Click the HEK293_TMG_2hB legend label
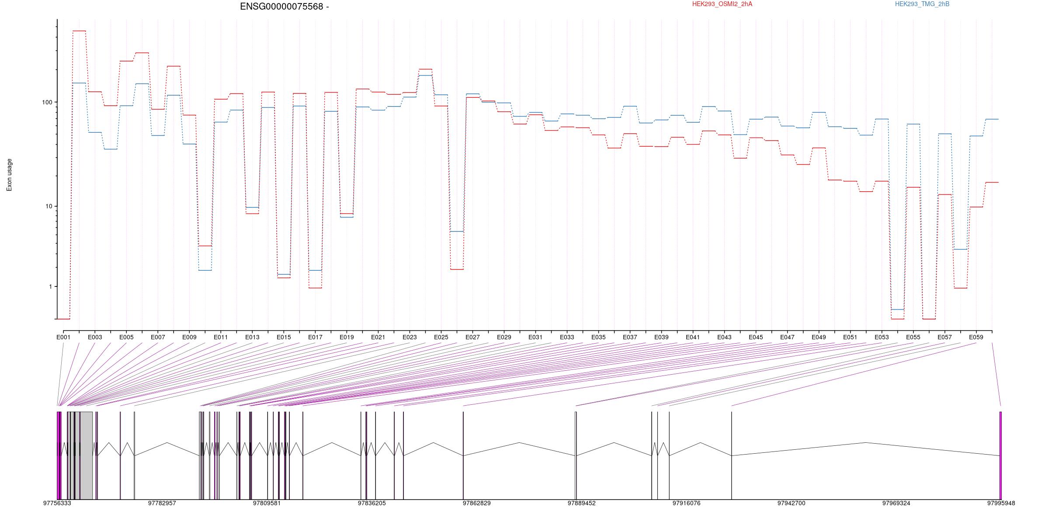The image size is (1049, 524). pos(922,4)
